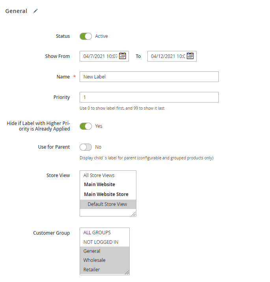Click the Display child's label for parent note
This screenshot has width=270, height=282.
[x=147, y=158]
